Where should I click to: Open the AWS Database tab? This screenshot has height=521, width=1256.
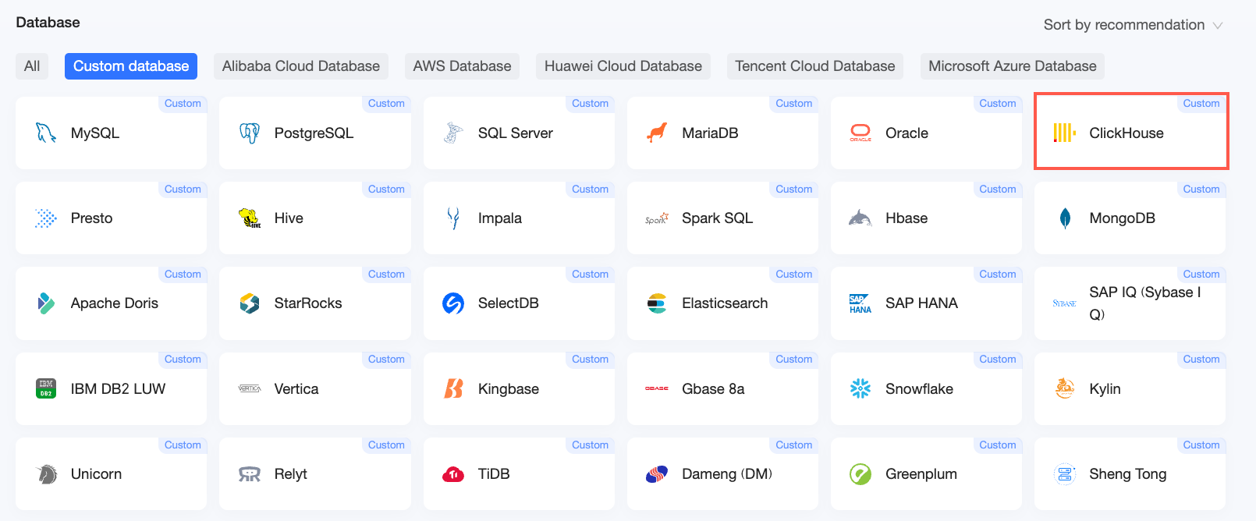(x=463, y=66)
